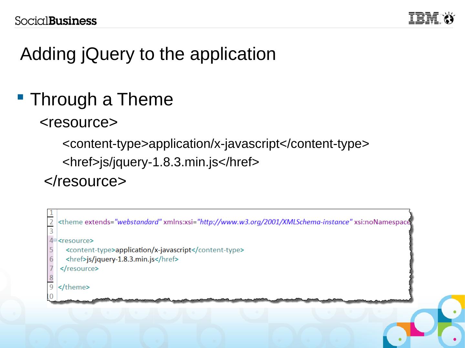This screenshot has height=348, width=465.
Task: Click '</resource>' on editor line 7
Action: click(x=79, y=268)
